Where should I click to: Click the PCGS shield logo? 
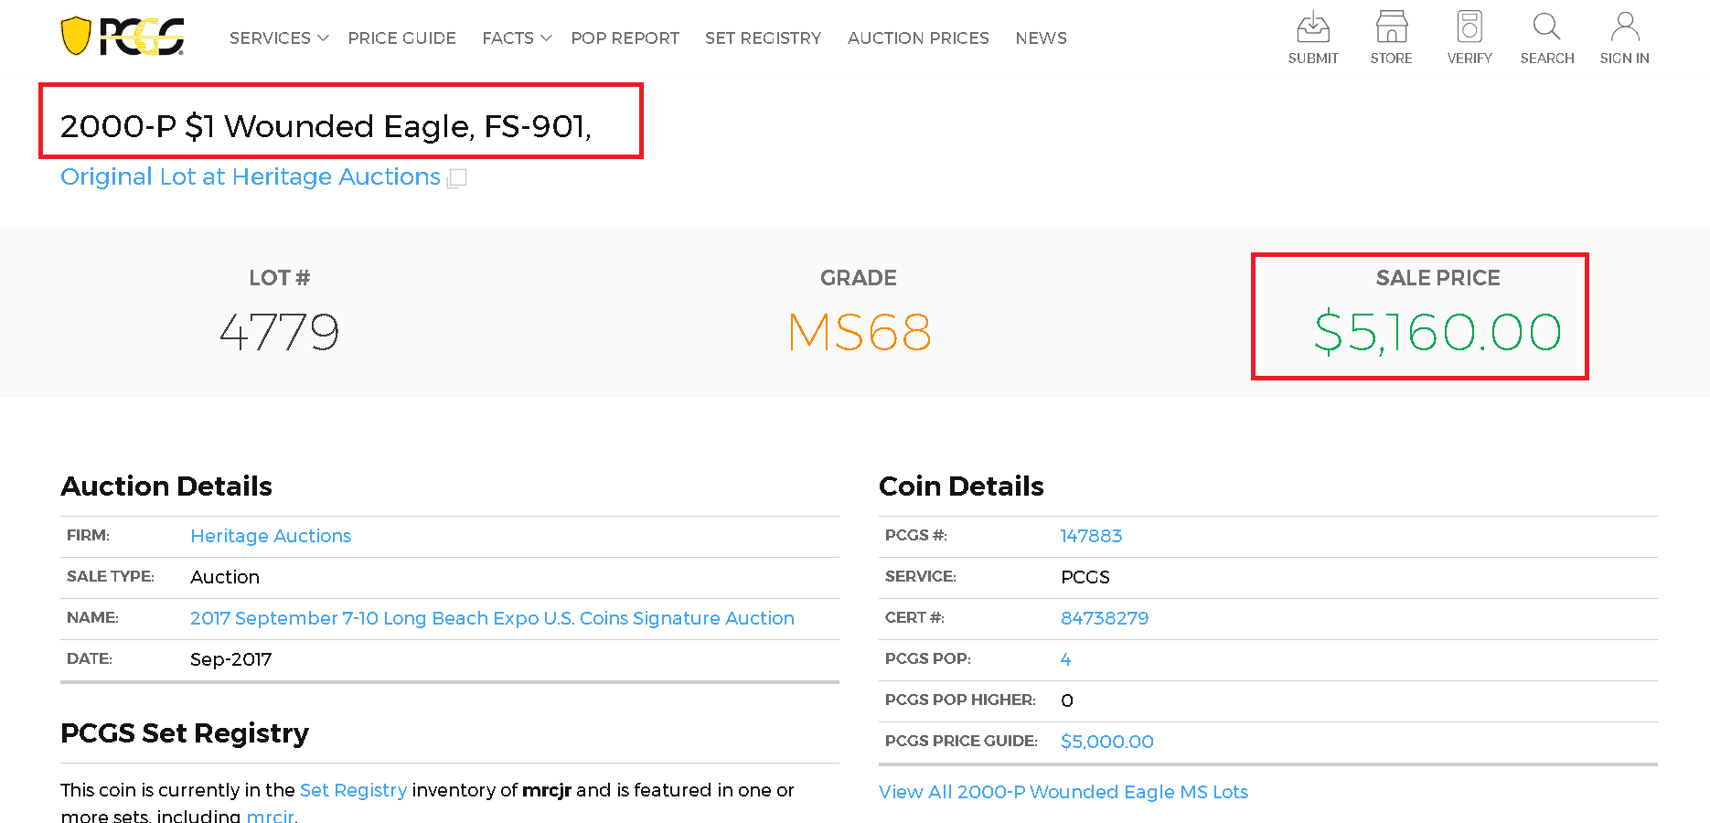76,37
